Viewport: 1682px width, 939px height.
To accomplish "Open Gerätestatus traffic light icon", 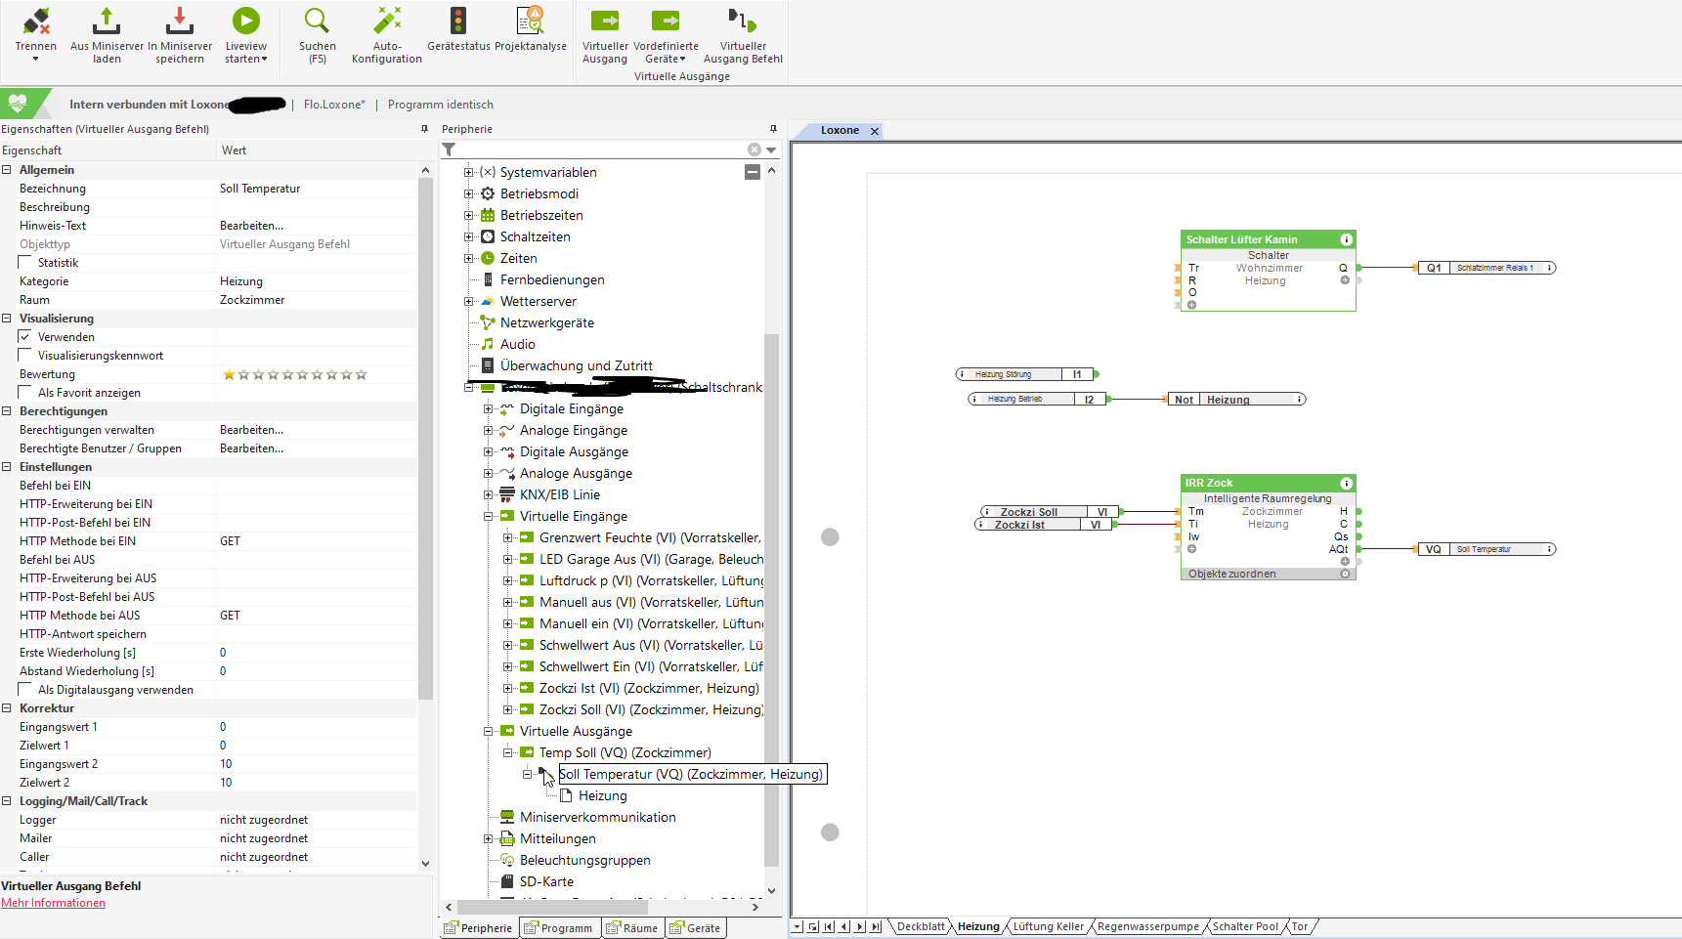I will pyautogui.click(x=458, y=21).
